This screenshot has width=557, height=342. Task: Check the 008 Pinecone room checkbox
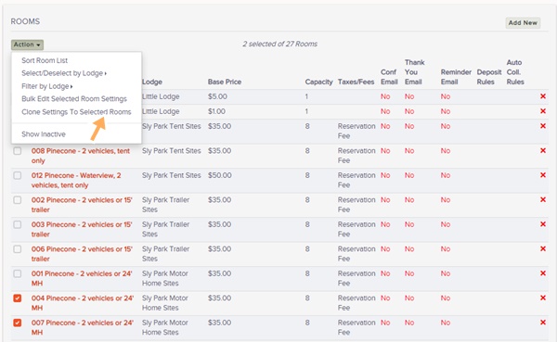pos(17,151)
